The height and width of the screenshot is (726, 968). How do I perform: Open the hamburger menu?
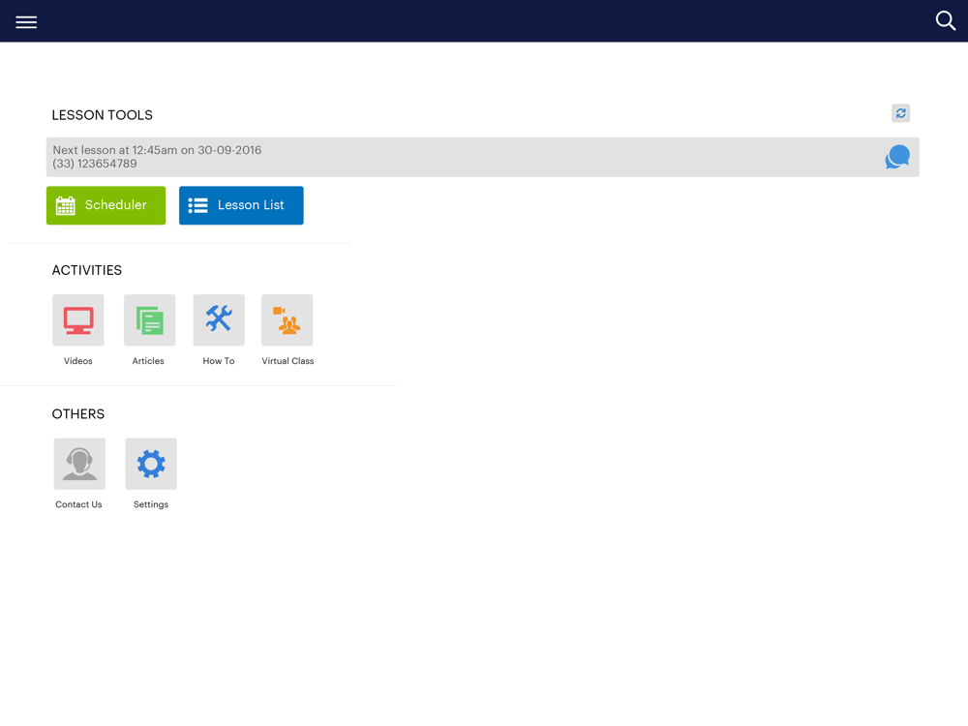[26, 22]
